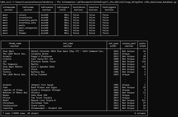This screenshot has width=178, height=117.
Task: Click the 'Wiley Fusebot' set name
Action: pyautogui.click(x=39, y=75)
